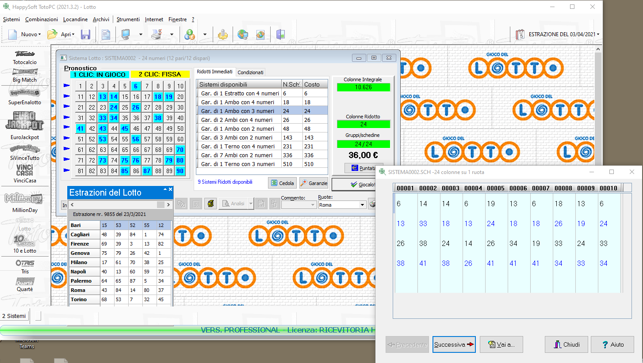Toggle number 24 in Pronostico grid
Screen dimensions: 643x363
(114, 107)
